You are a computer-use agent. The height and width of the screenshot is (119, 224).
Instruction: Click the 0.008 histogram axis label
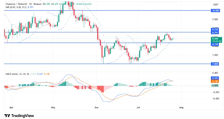coord(215,85)
